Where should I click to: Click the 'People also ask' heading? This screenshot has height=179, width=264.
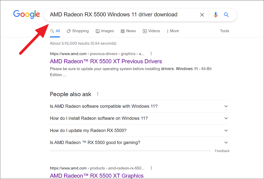[x=70, y=94]
